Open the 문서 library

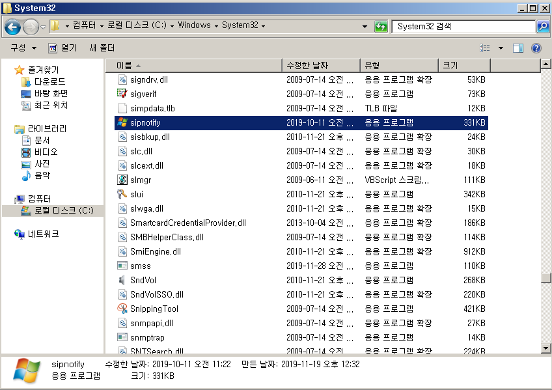[42, 140]
